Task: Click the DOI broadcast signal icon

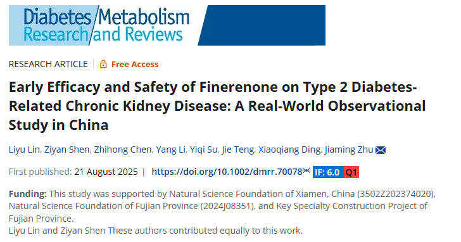Action: point(306,170)
